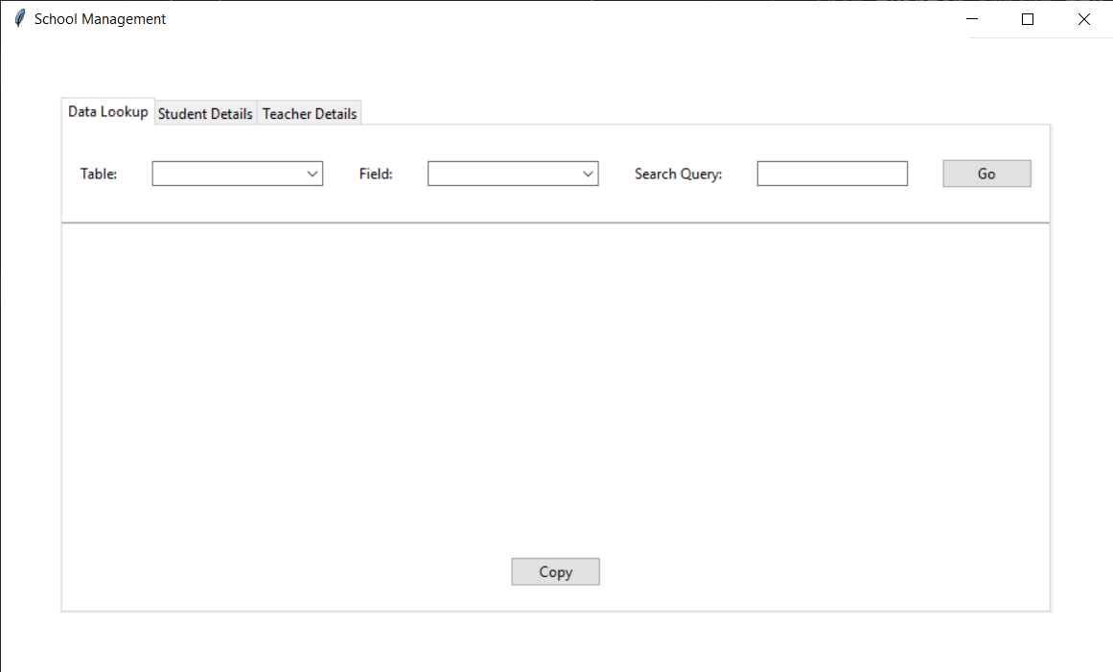The height and width of the screenshot is (672, 1113).
Task: Expand the Field dropdown arrow
Action: pos(588,174)
